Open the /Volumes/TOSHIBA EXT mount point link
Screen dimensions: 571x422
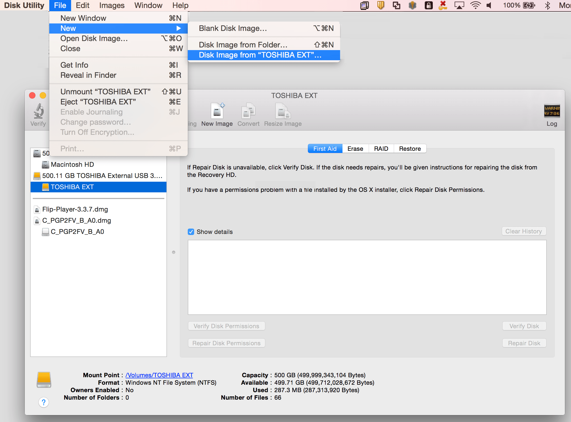click(159, 375)
